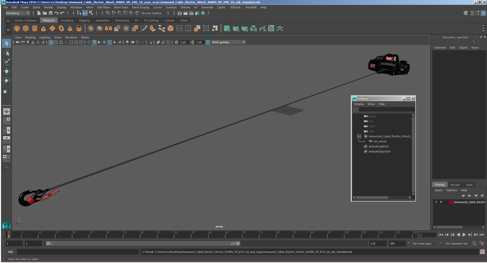487x263 pixels.
Task: Toggle the film gate display icon
Action: (x=56, y=42)
